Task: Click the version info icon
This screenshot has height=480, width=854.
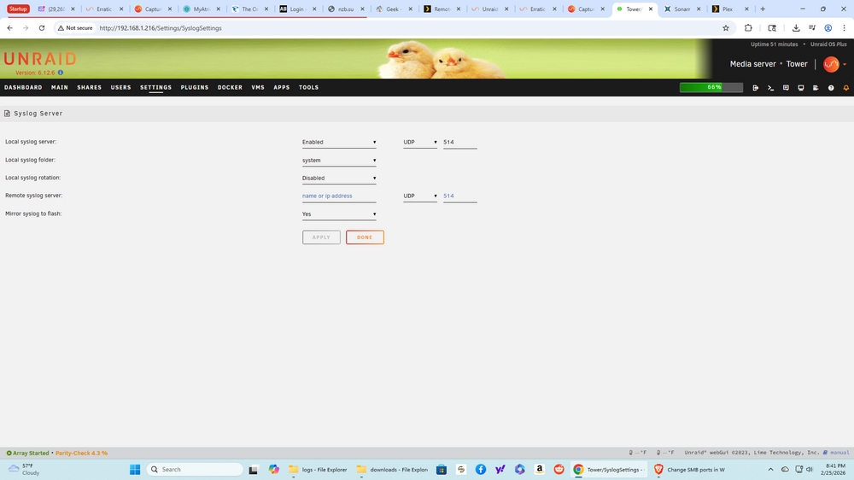Action: 61,73
